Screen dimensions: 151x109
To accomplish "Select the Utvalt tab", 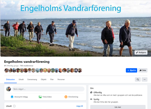I will pyautogui.click(x=21, y=79).
